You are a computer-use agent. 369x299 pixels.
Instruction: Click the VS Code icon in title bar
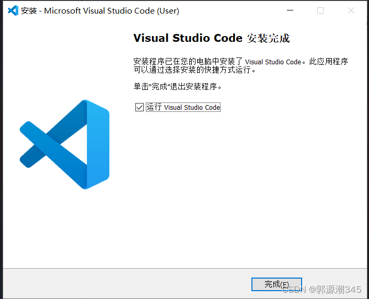point(13,10)
